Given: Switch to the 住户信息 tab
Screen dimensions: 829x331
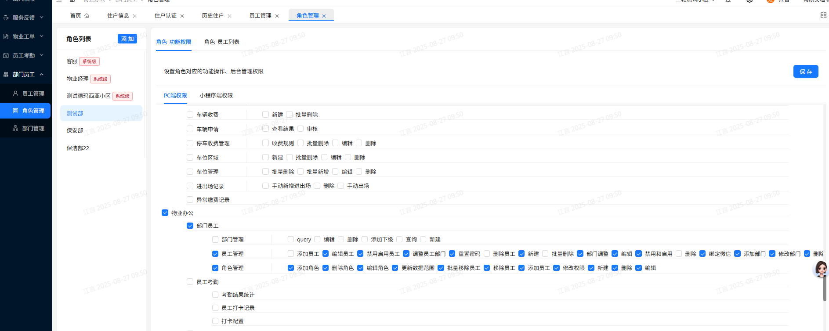Looking at the screenshot, I should click(118, 15).
